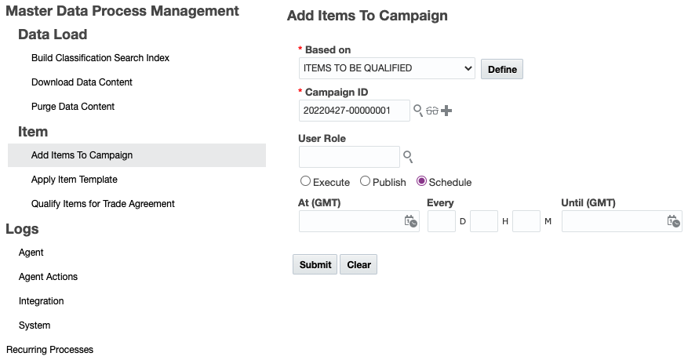The width and height of the screenshot is (688, 360).
Task: Click the User Role input field
Action: (x=349, y=157)
